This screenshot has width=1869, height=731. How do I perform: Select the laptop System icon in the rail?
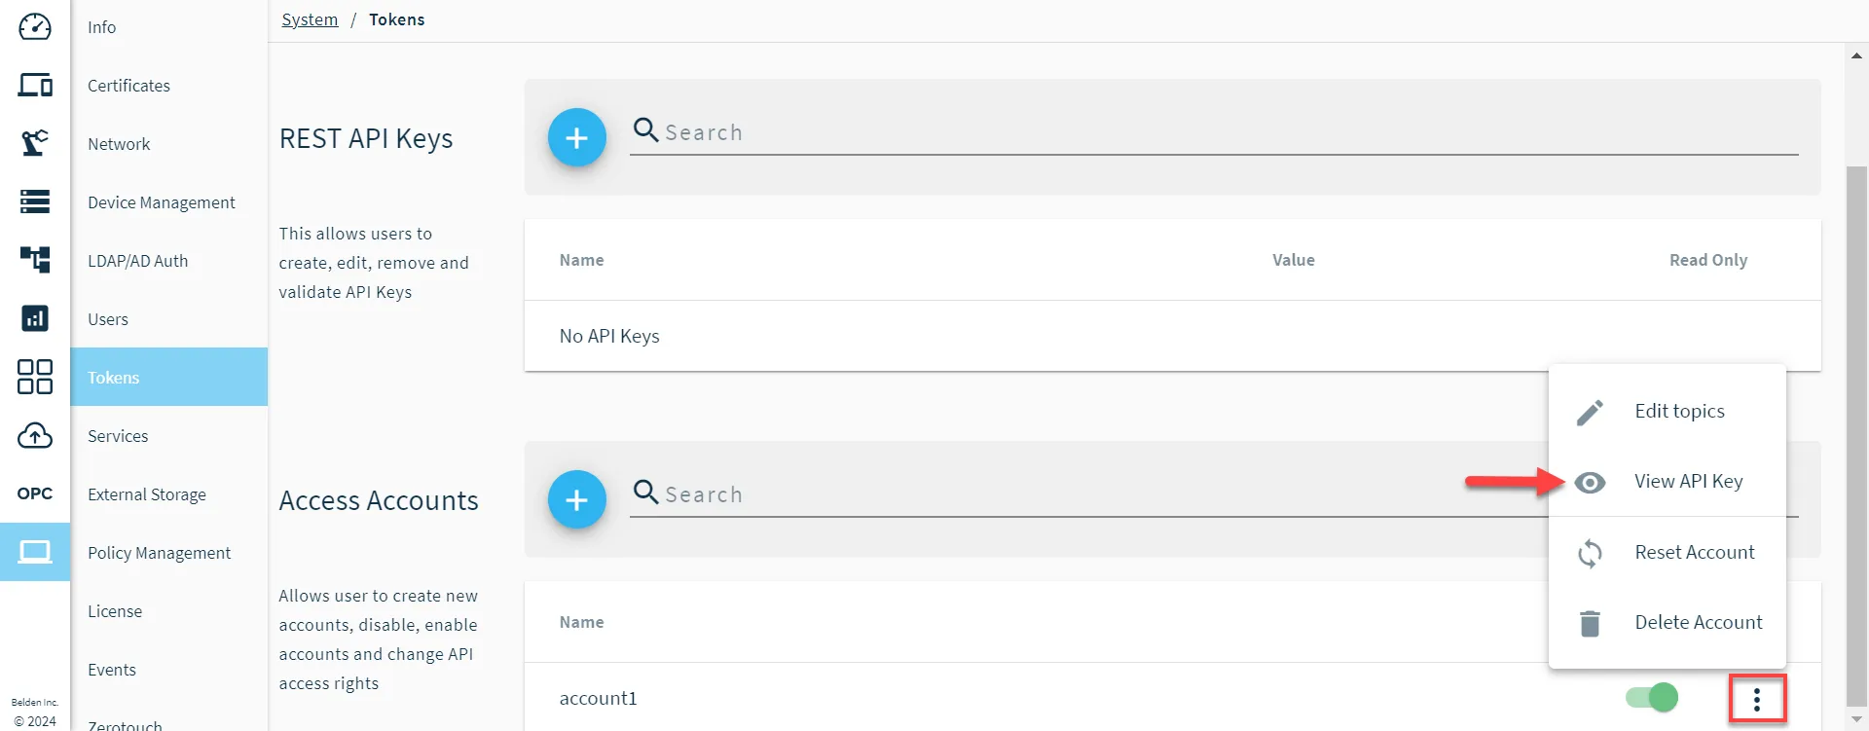coord(35,552)
